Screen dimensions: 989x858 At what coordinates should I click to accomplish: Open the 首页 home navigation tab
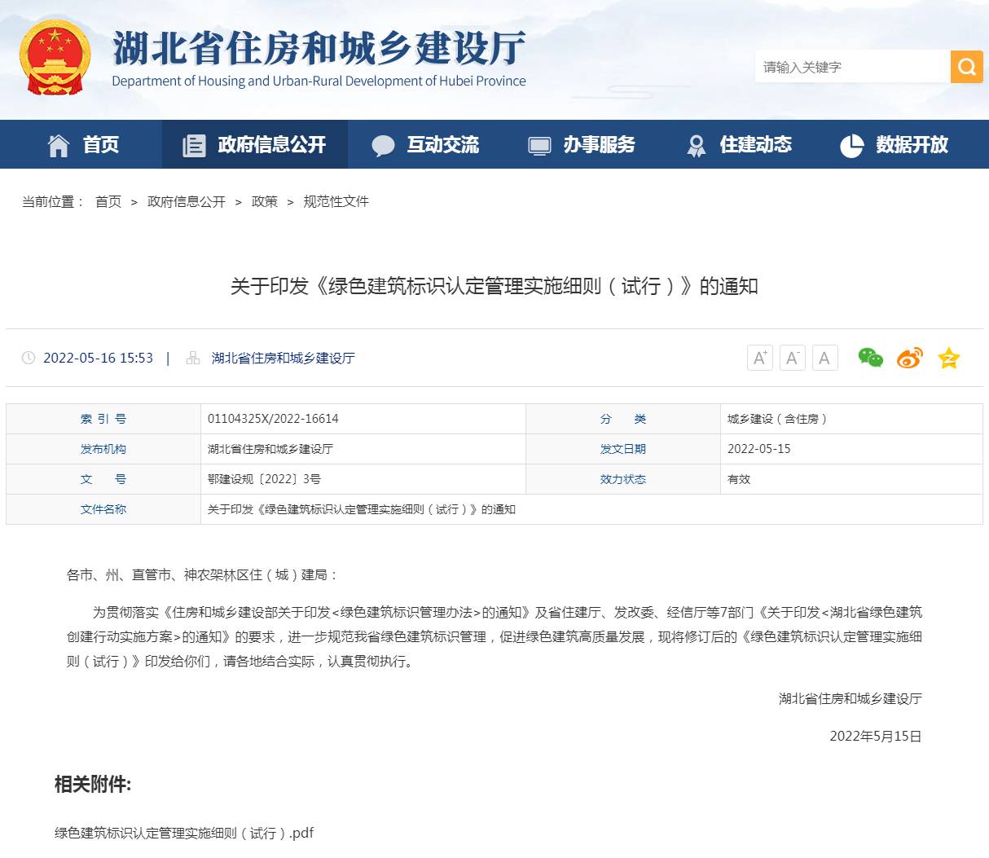coord(84,145)
